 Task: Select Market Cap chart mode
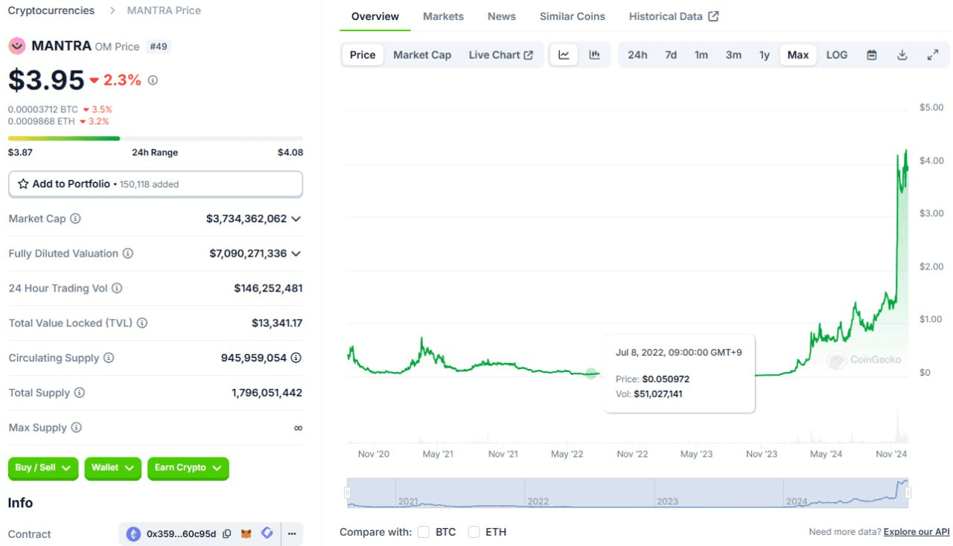(422, 55)
